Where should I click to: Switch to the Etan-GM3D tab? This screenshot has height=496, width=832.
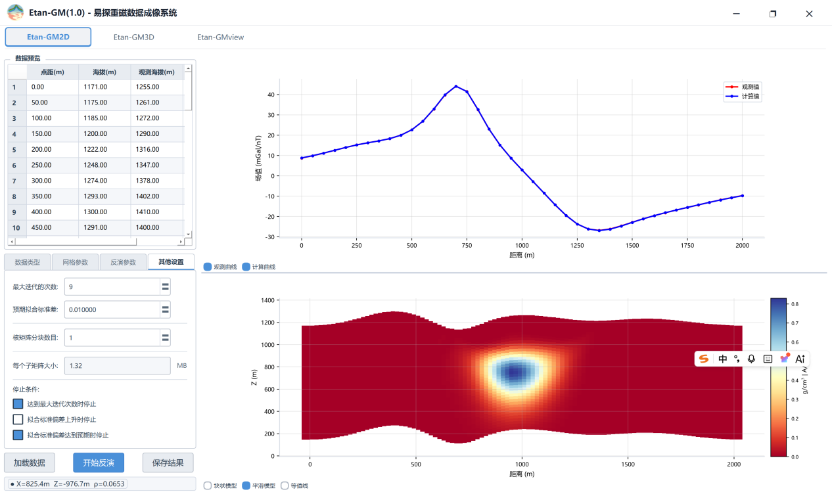point(133,37)
